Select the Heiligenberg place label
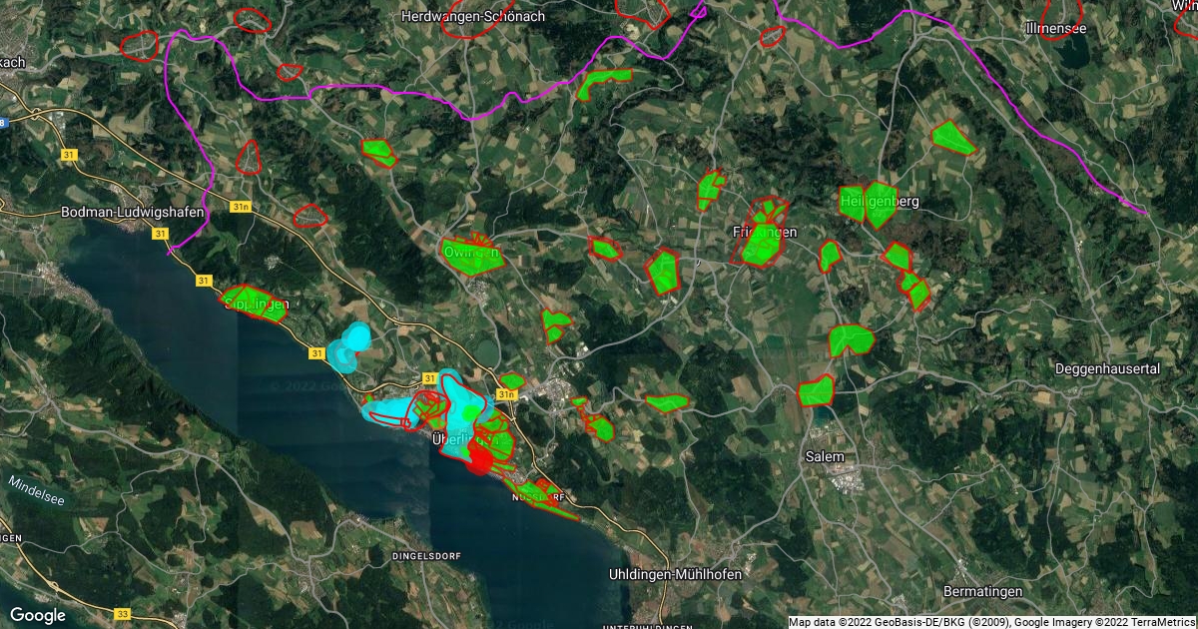The width and height of the screenshot is (1198, 629). pos(879,202)
